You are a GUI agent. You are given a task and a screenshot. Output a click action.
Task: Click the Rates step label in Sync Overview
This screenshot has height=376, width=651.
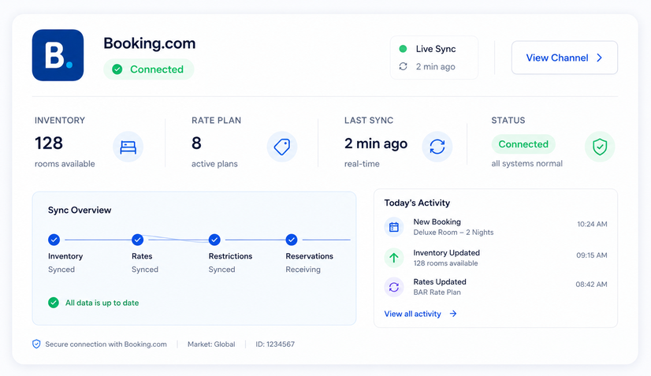point(142,256)
